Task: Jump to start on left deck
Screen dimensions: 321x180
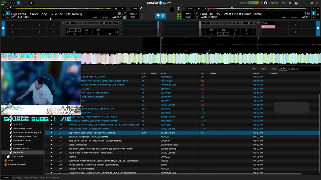Action: tap(116, 9)
